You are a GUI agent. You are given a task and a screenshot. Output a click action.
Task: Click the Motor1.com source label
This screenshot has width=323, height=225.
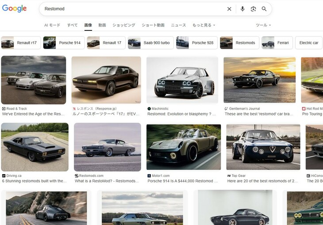pyautogui.click(x=161, y=175)
